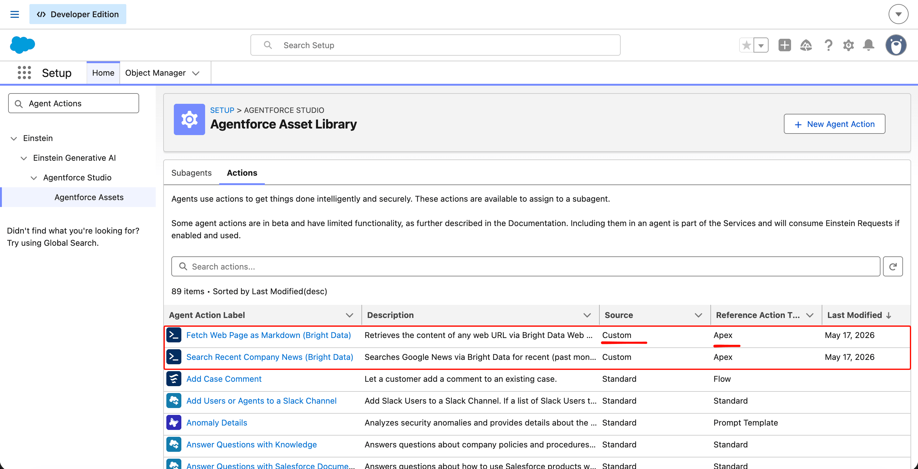The height and width of the screenshot is (469, 918).
Task: Sort by the Last Modified column
Action: (x=859, y=315)
